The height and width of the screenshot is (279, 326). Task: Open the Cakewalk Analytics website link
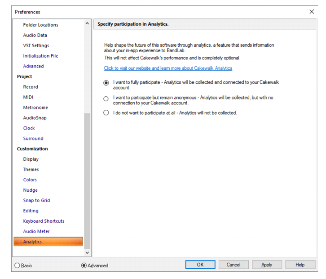pyautogui.click(x=168, y=68)
